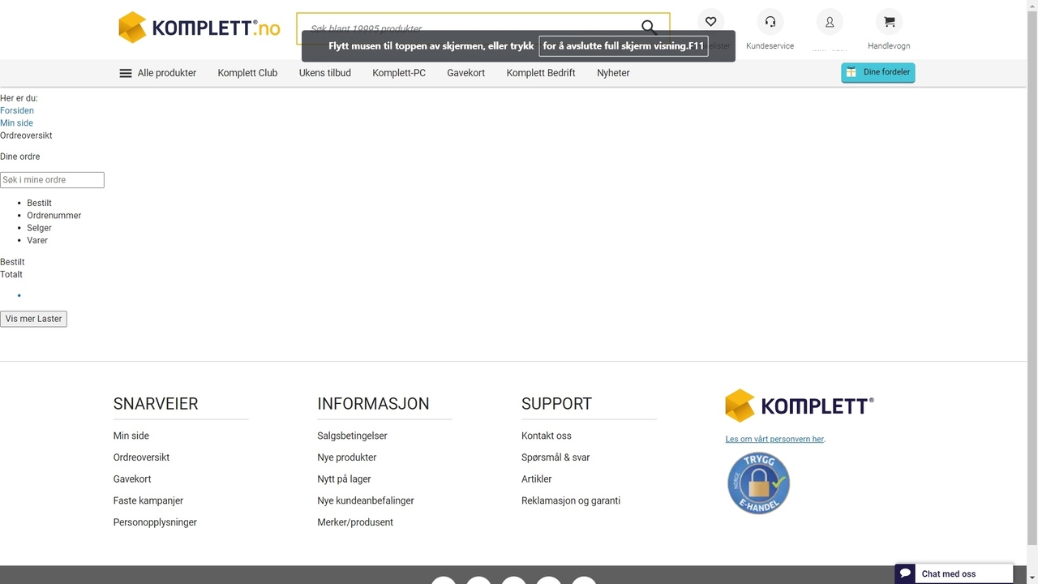Click the Søk i mine ordre field
This screenshot has width=1038, height=584.
[x=52, y=180]
